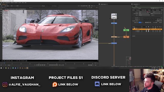
Task: Click the Viewer1 tab
Action: [4, 4]
